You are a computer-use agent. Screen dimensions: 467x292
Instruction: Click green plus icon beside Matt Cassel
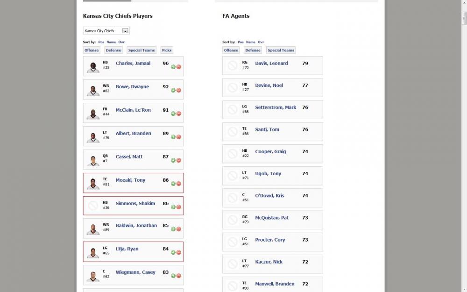(173, 160)
